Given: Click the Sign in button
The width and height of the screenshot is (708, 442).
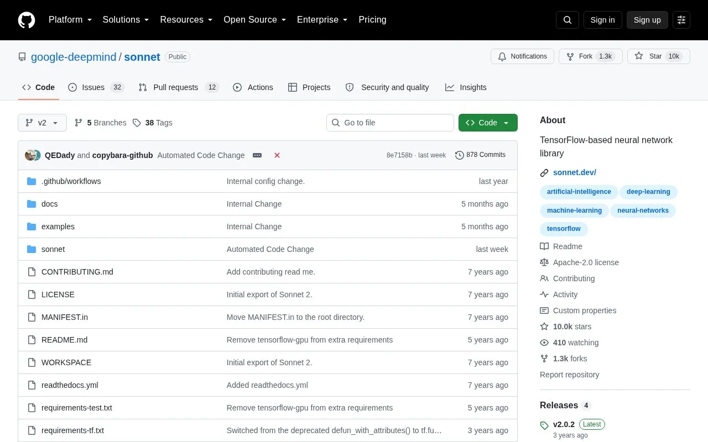Looking at the screenshot, I should [602, 20].
